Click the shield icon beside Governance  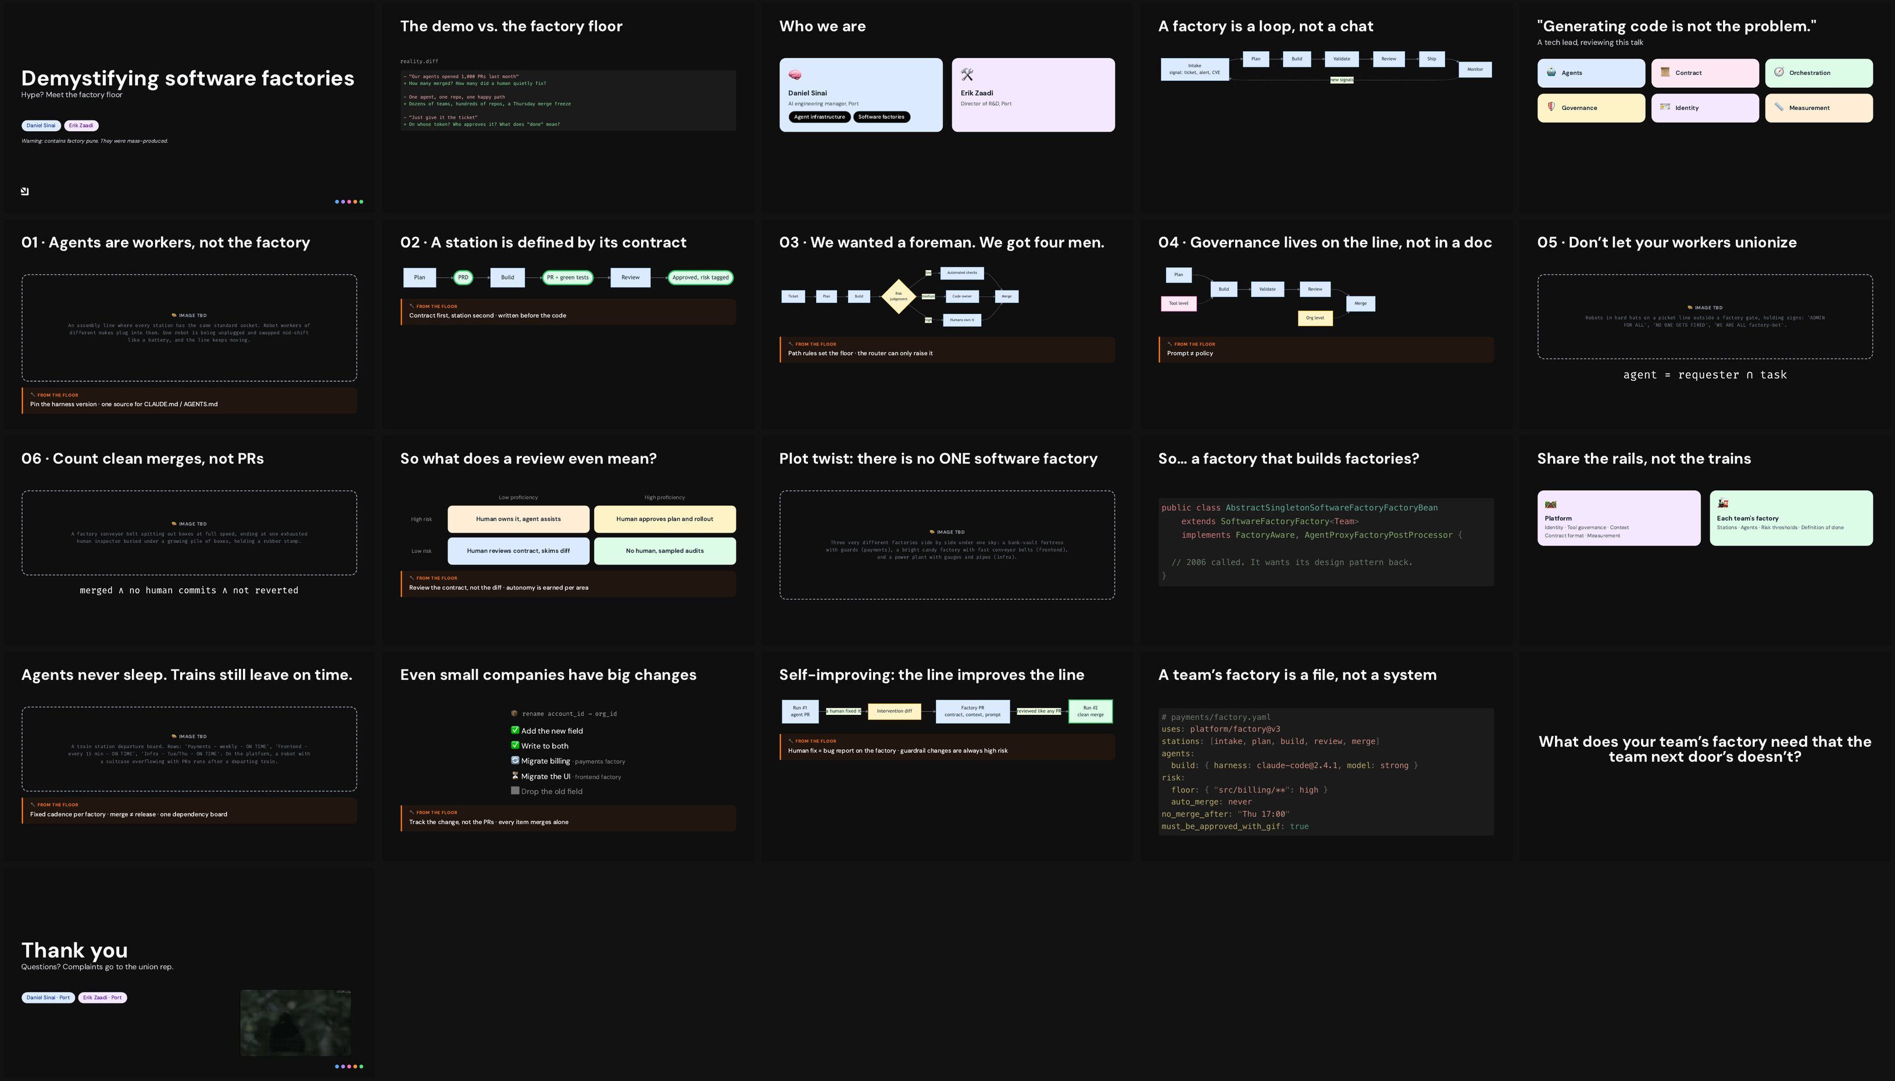tap(1551, 107)
